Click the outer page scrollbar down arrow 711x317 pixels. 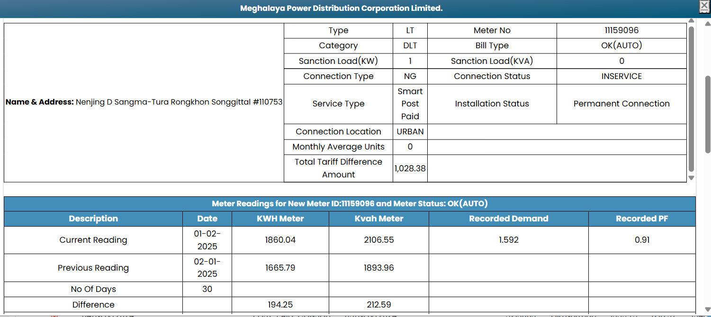(708, 309)
